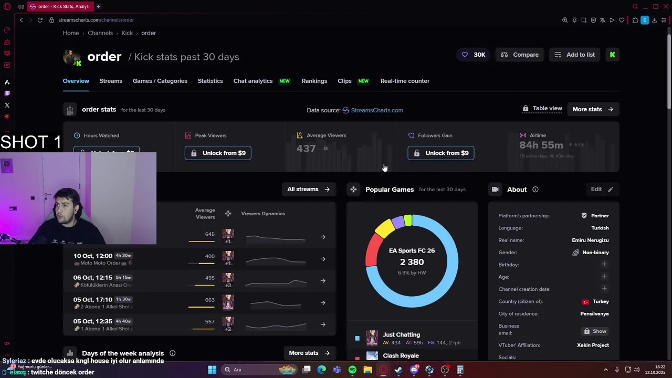Click the GX Corner gamepad icon

coord(21,6)
